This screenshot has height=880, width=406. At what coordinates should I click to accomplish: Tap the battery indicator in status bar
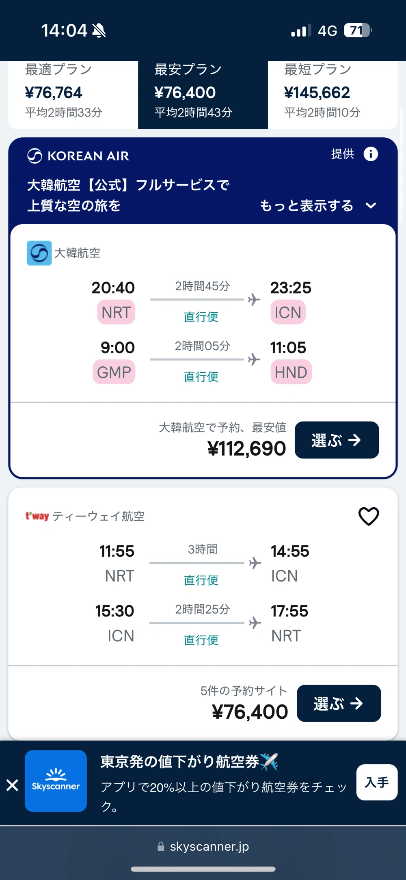click(358, 30)
